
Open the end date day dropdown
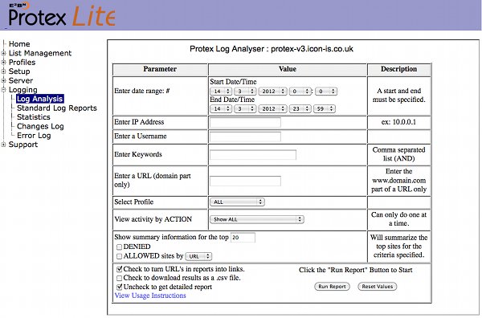click(x=221, y=108)
